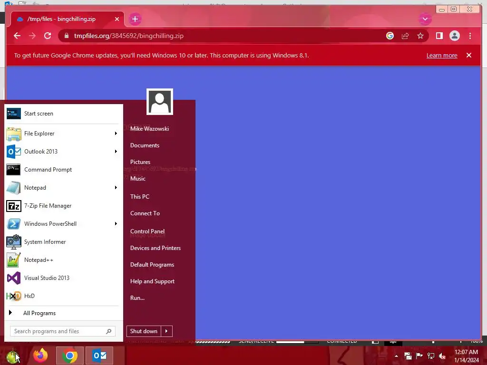Click the Shut down button
Image resolution: width=487 pixels, height=365 pixels.
(144, 331)
